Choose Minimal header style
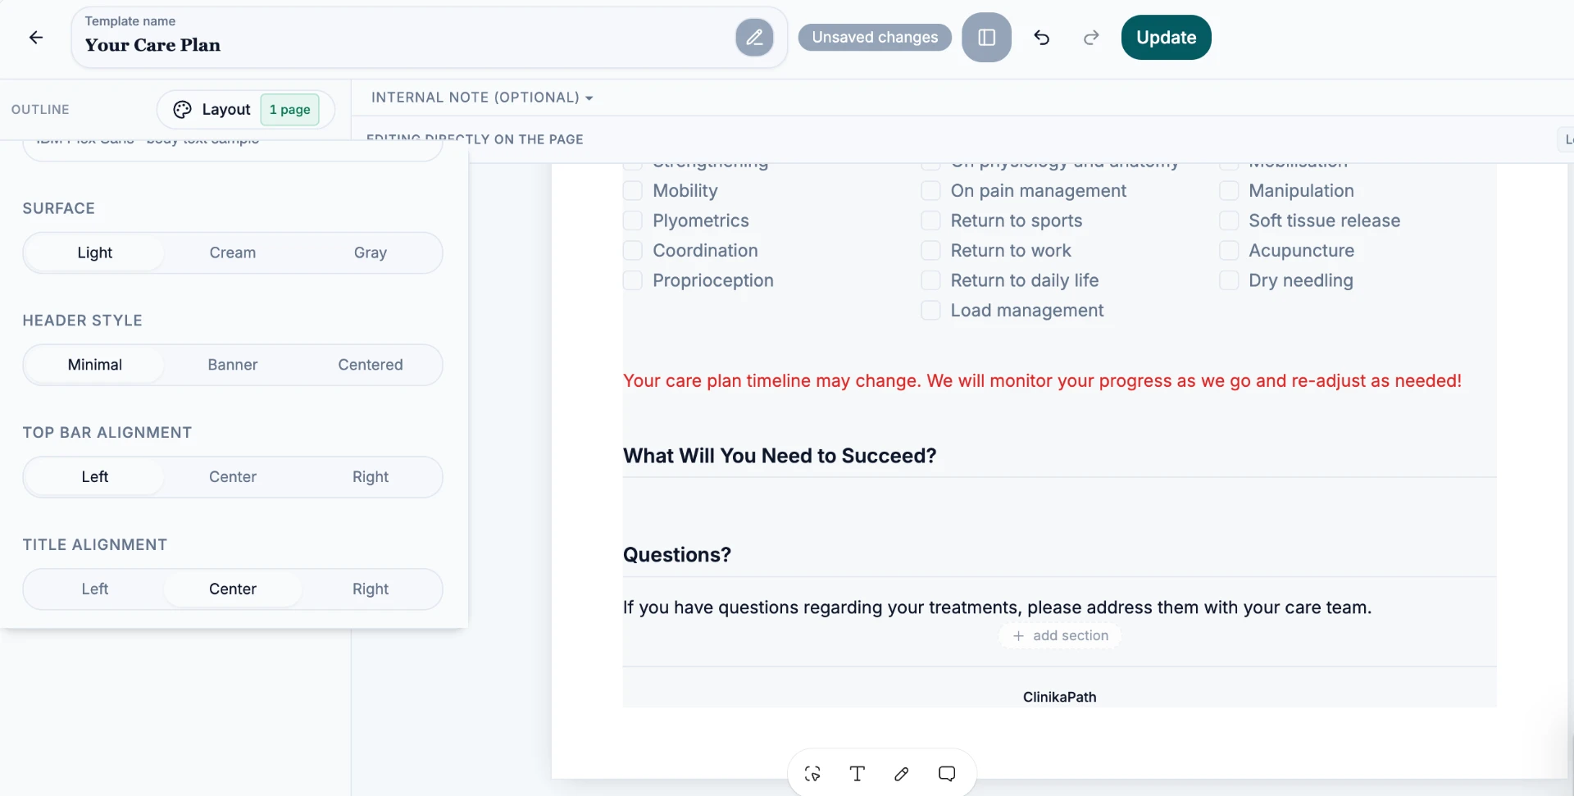This screenshot has height=796, width=1574. click(x=95, y=365)
